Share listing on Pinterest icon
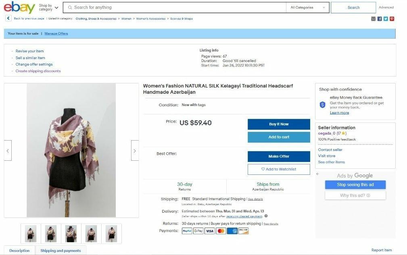407x255 pixels. (392, 19)
